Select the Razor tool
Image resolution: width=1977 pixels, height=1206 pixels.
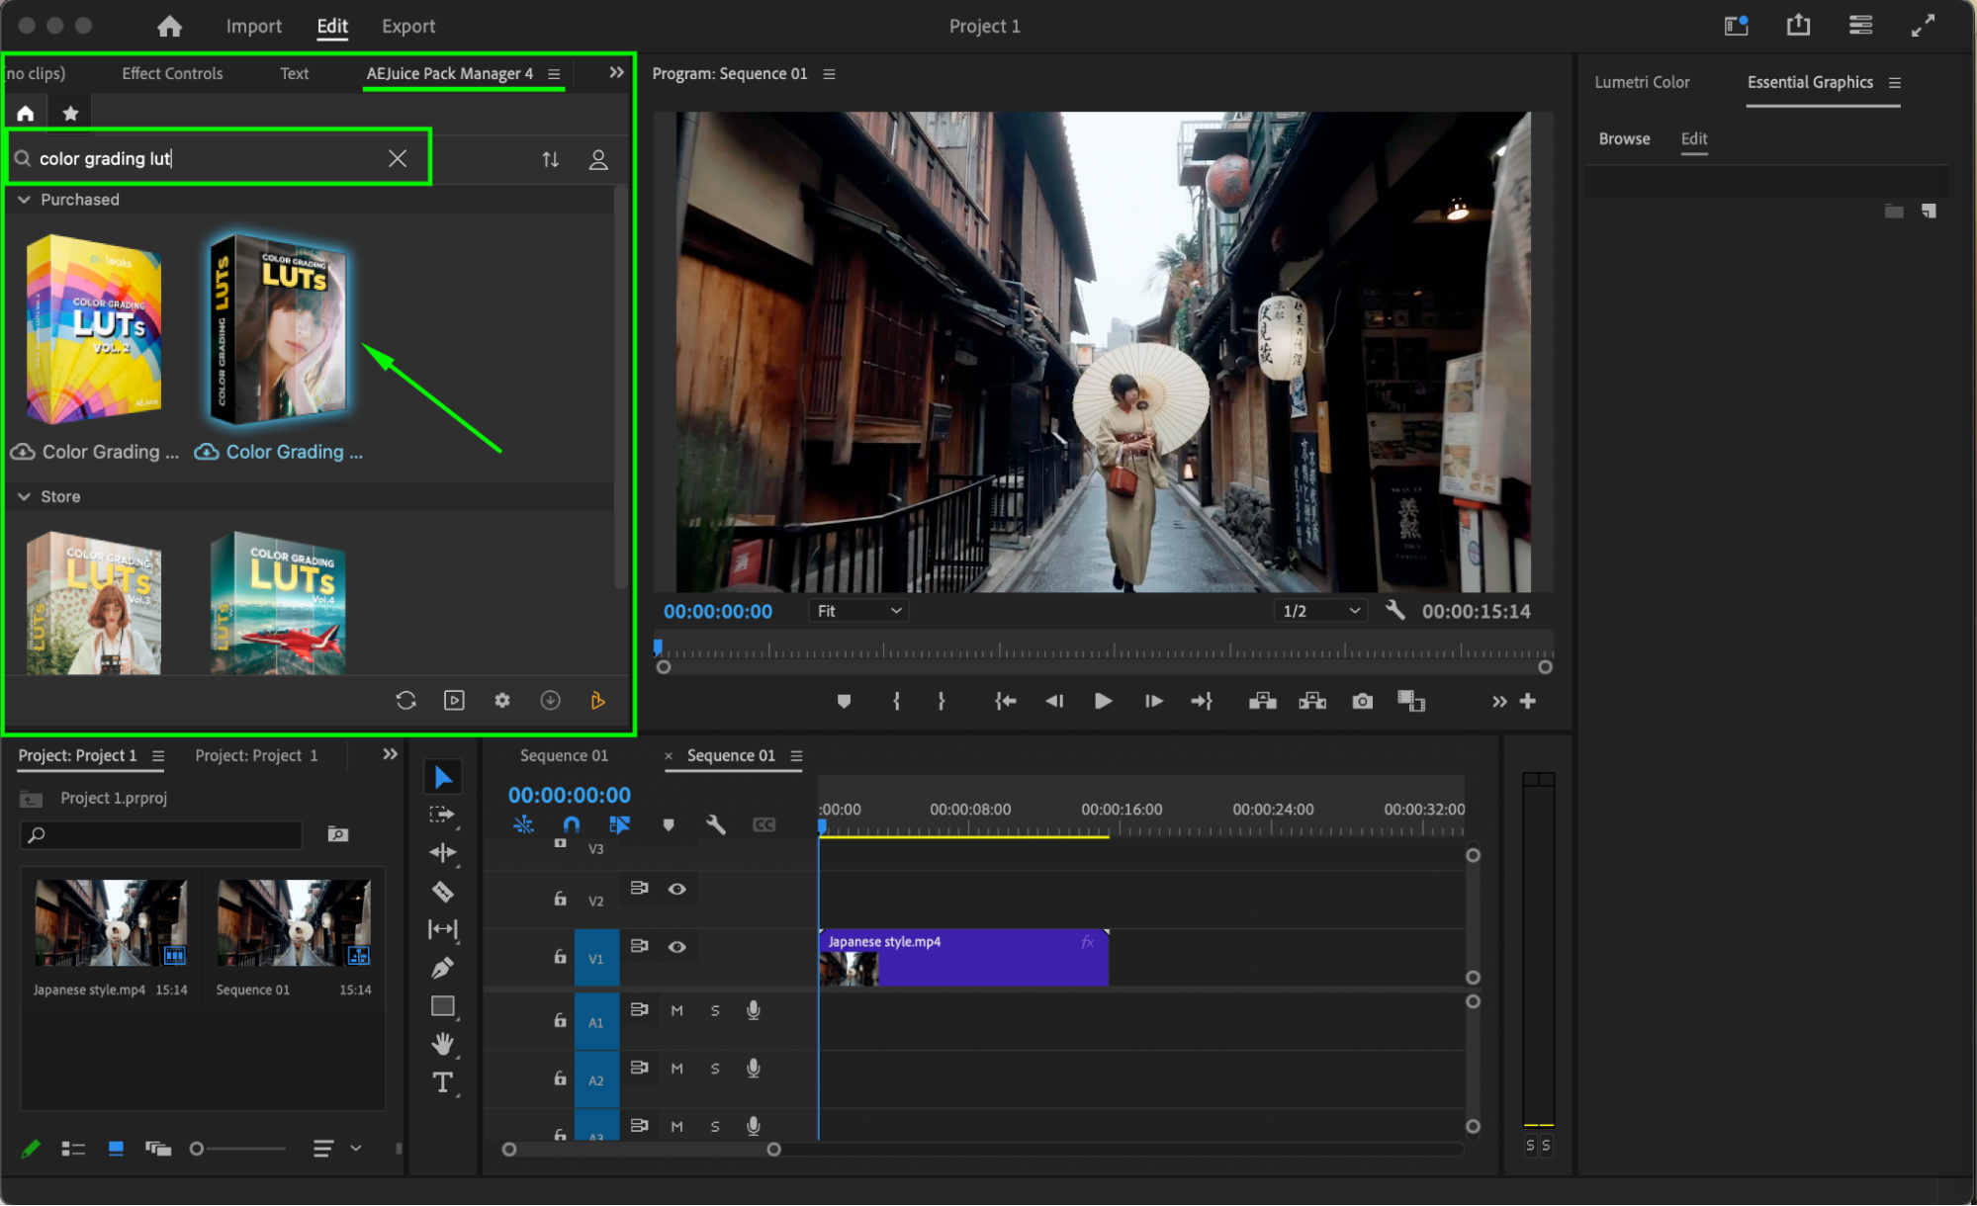[x=442, y=891]
